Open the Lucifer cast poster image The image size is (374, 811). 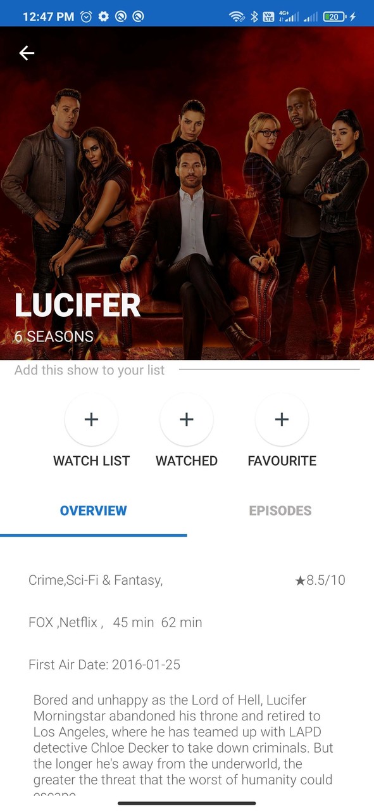click(x=187, y=193)
